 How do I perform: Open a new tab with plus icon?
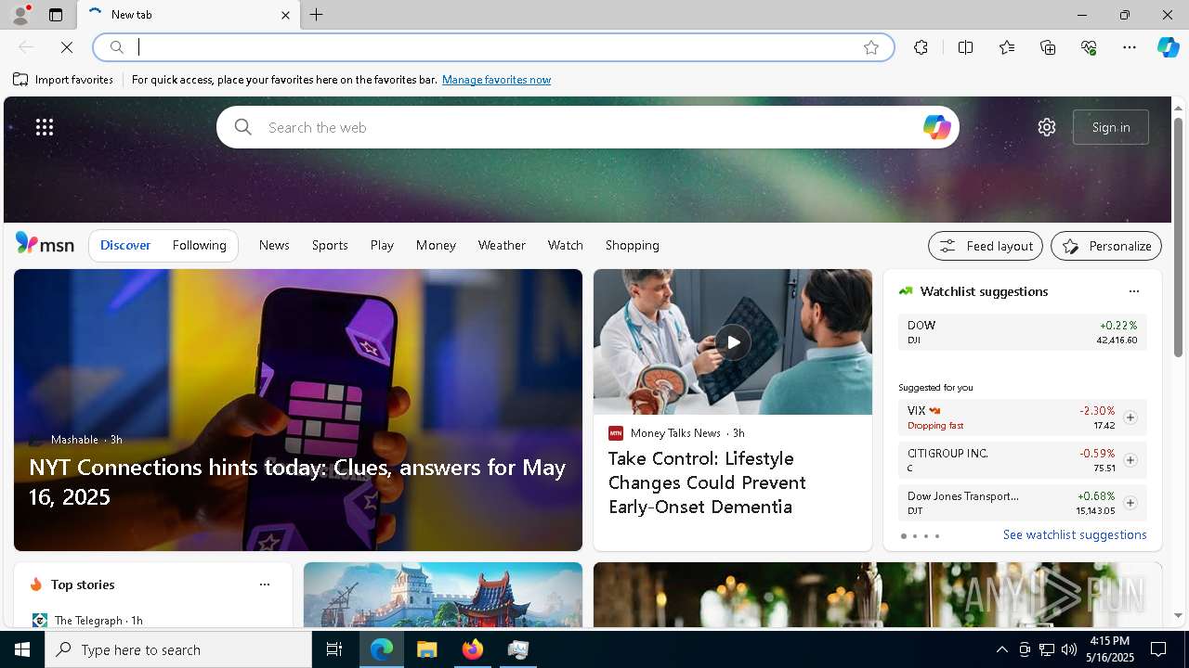tap(316, 15)
